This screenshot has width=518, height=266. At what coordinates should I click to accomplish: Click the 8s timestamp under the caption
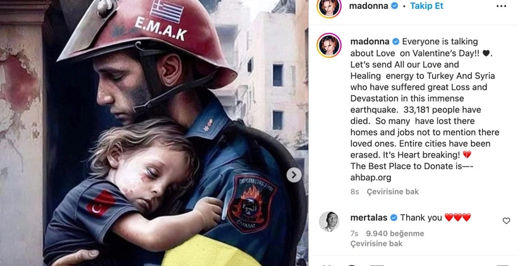(354, 192)
